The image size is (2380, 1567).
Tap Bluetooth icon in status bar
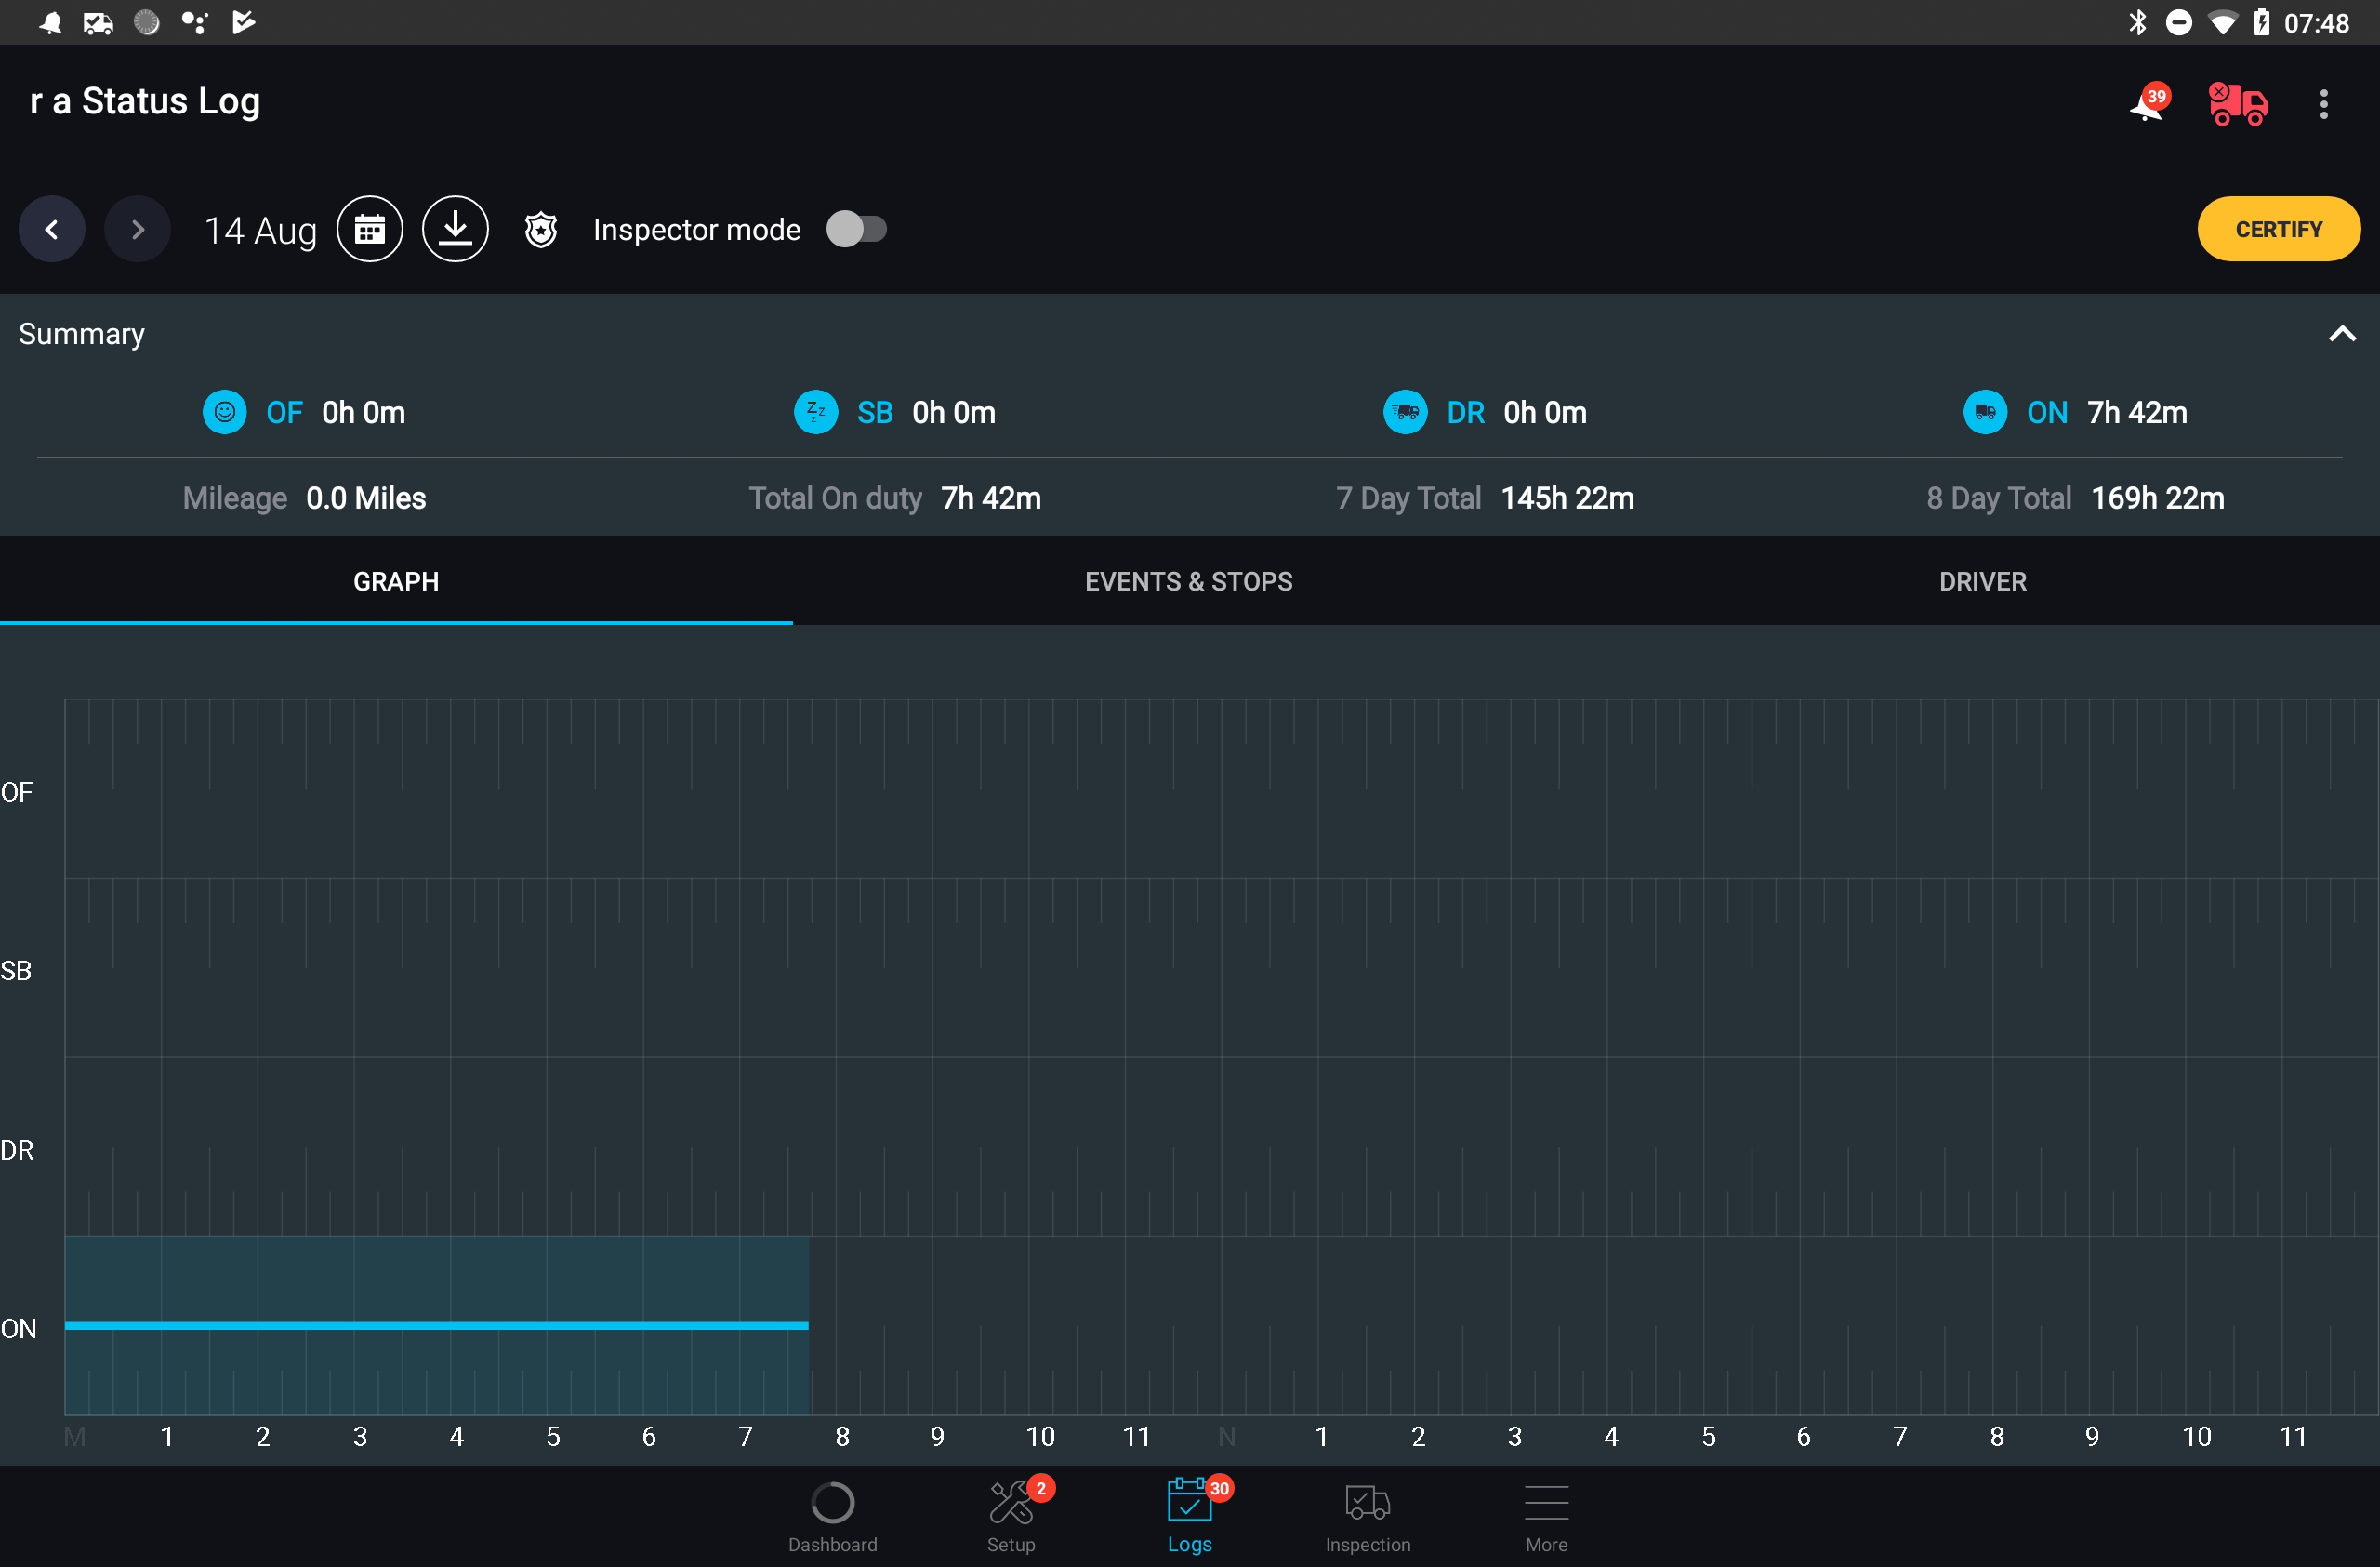(2137, 22)
